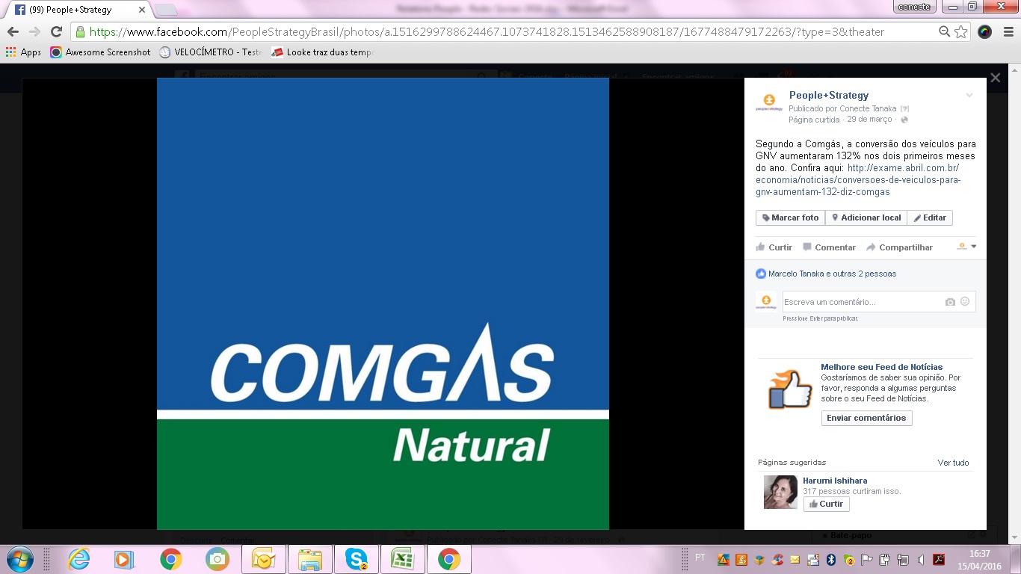Click the 29 de março date link
Image resolution: width=1021 pixels, height=574 pixels.
tap(870, 120)
